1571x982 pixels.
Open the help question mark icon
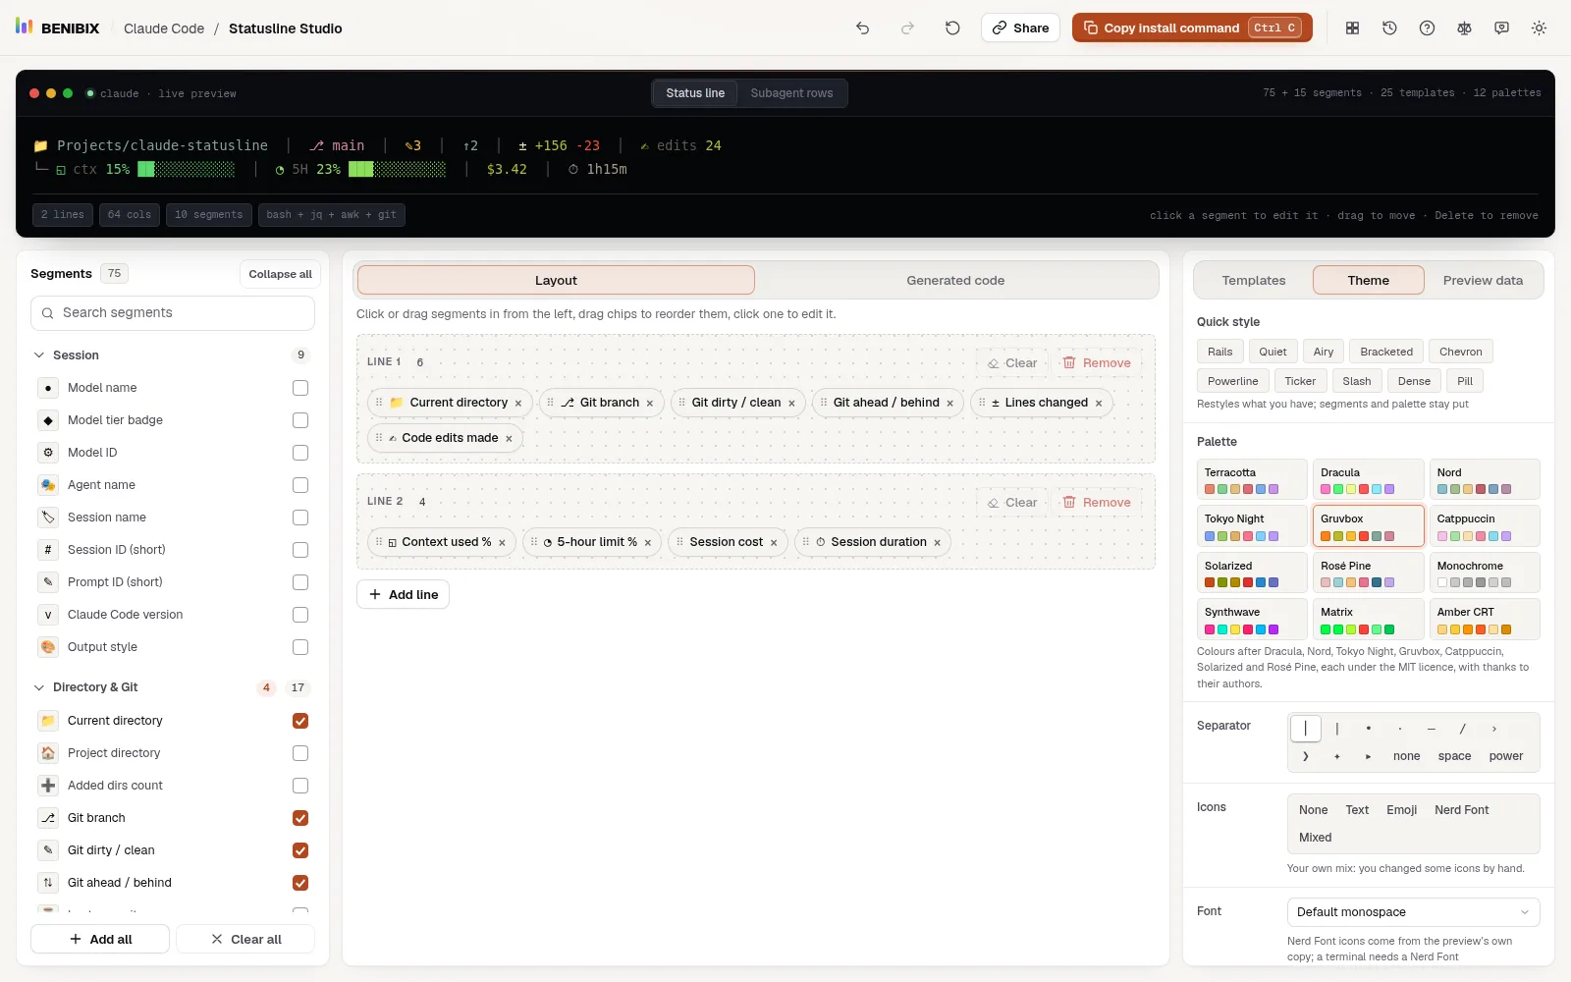(x=1427, y=28)
